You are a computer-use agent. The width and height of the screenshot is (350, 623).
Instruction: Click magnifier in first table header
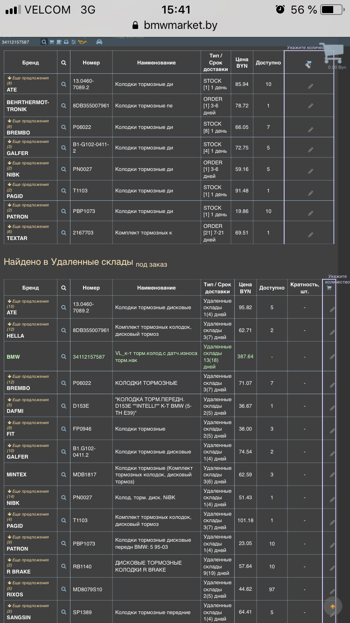click(x=64, y=63)
